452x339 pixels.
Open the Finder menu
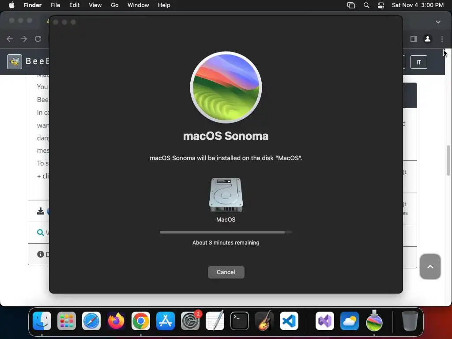tap(33, 5)
